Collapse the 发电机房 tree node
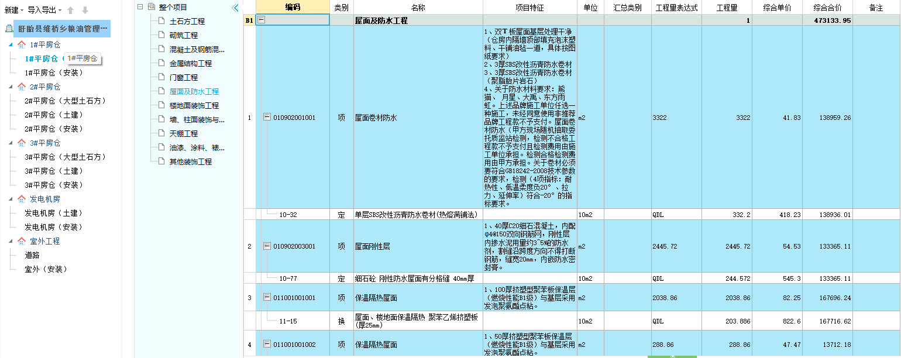The height and width of the screenshot is (358, 901). pyautogui.click(x=11, y=199)
